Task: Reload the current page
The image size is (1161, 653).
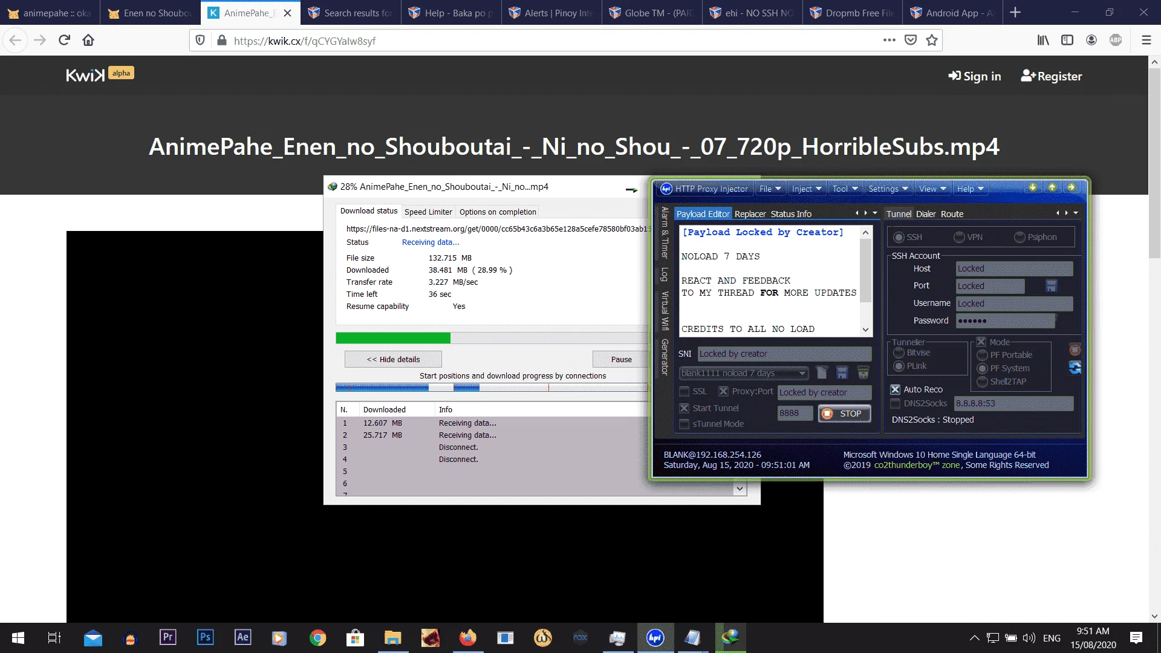Action: tap(64, 40)
